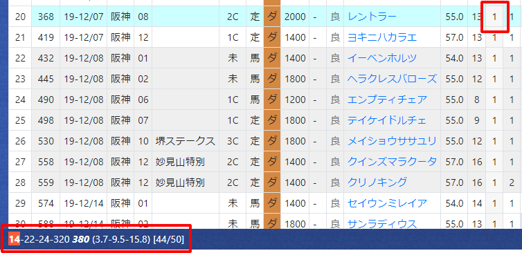Open the テイケイドルチェ horse link
522x253 pixels.
point(387,120)
